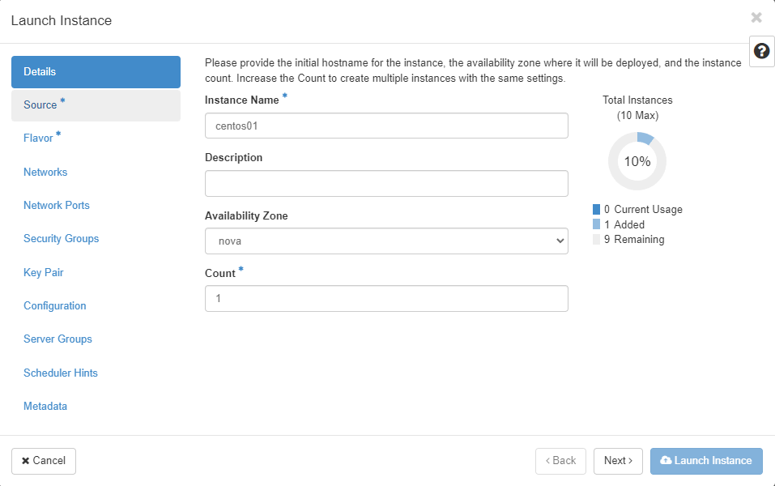Click the Instance Name input field

[x=386, y=126]
